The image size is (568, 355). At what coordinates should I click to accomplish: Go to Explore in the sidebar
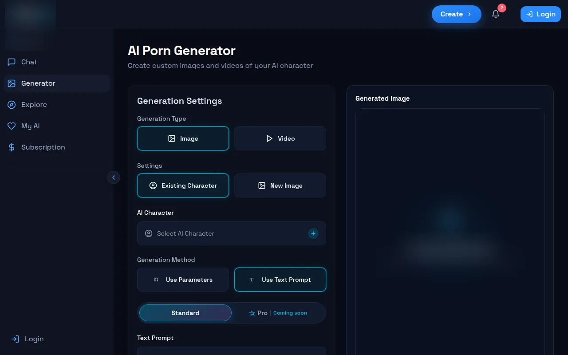[57, 105]
